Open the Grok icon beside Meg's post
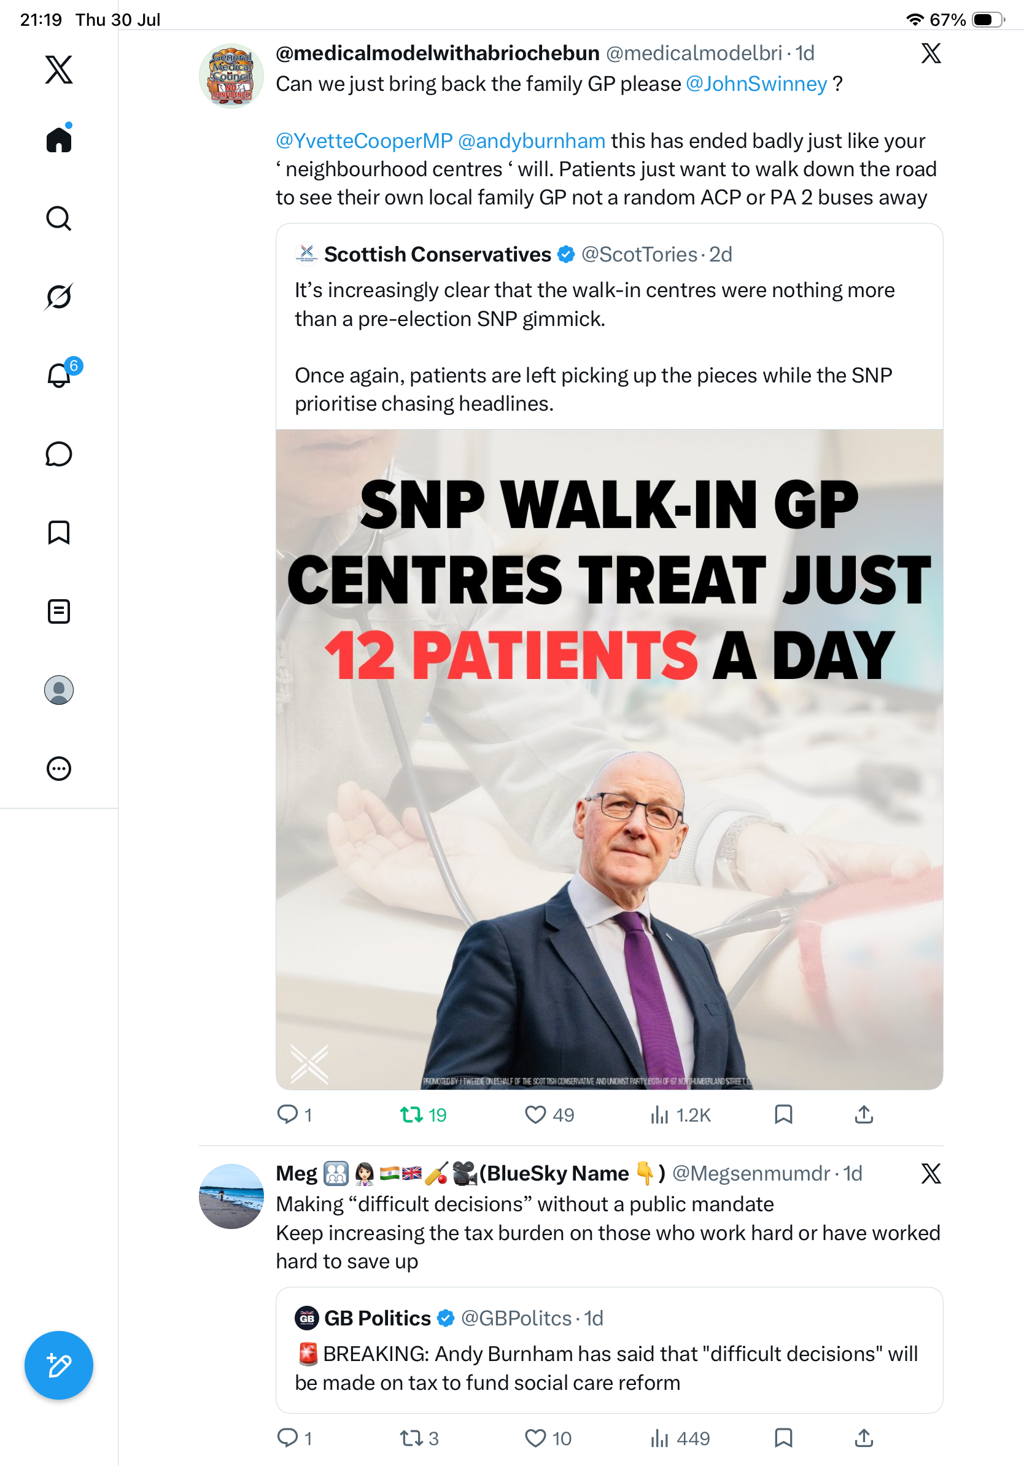This screenshot has height=1466, width=1024. click(931, 1173)
